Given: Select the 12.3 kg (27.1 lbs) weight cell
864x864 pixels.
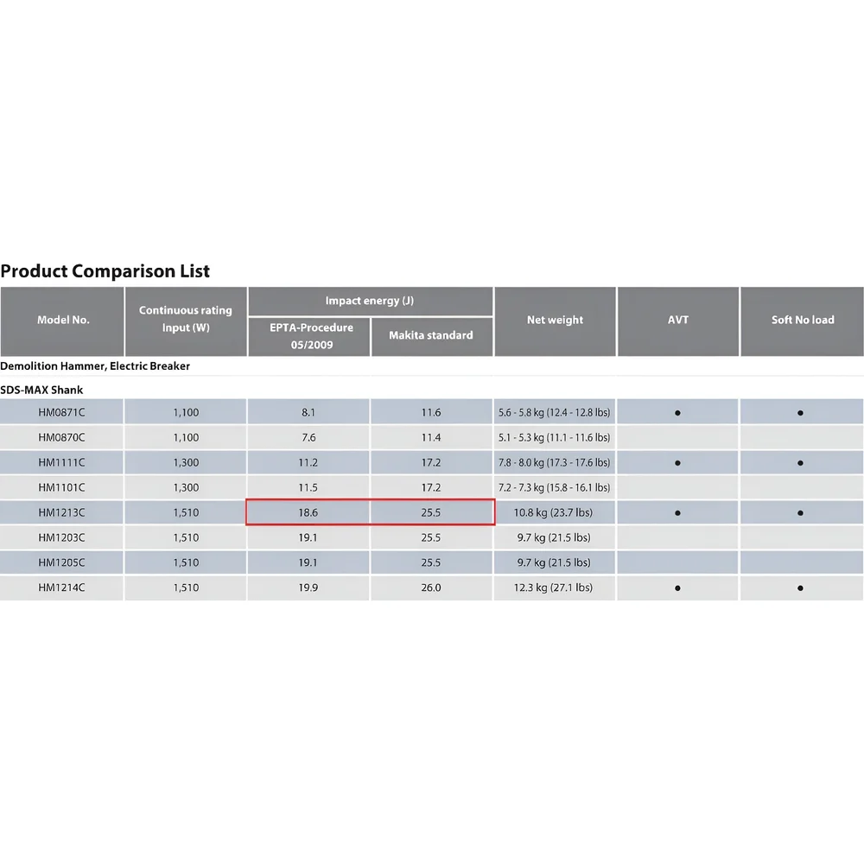Looking at the screenshot, I should 554,588.
